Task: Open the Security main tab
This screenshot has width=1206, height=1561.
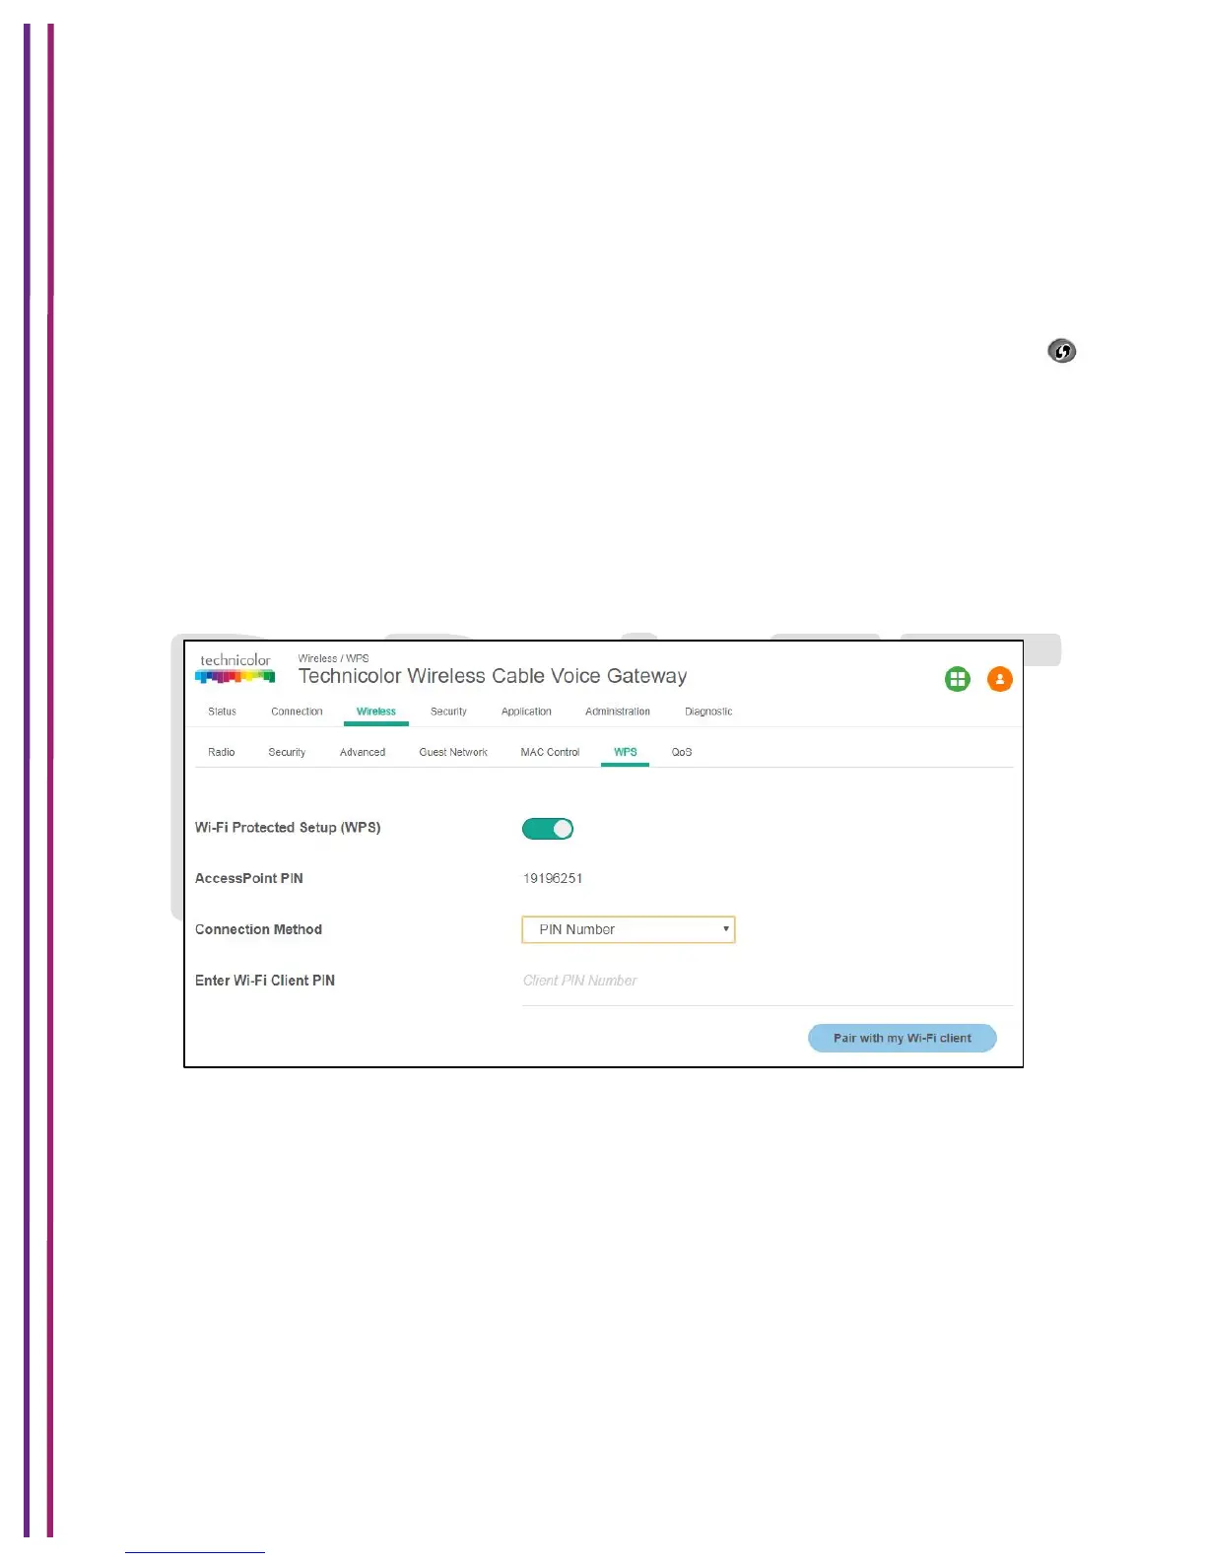Action: [448, 712]
